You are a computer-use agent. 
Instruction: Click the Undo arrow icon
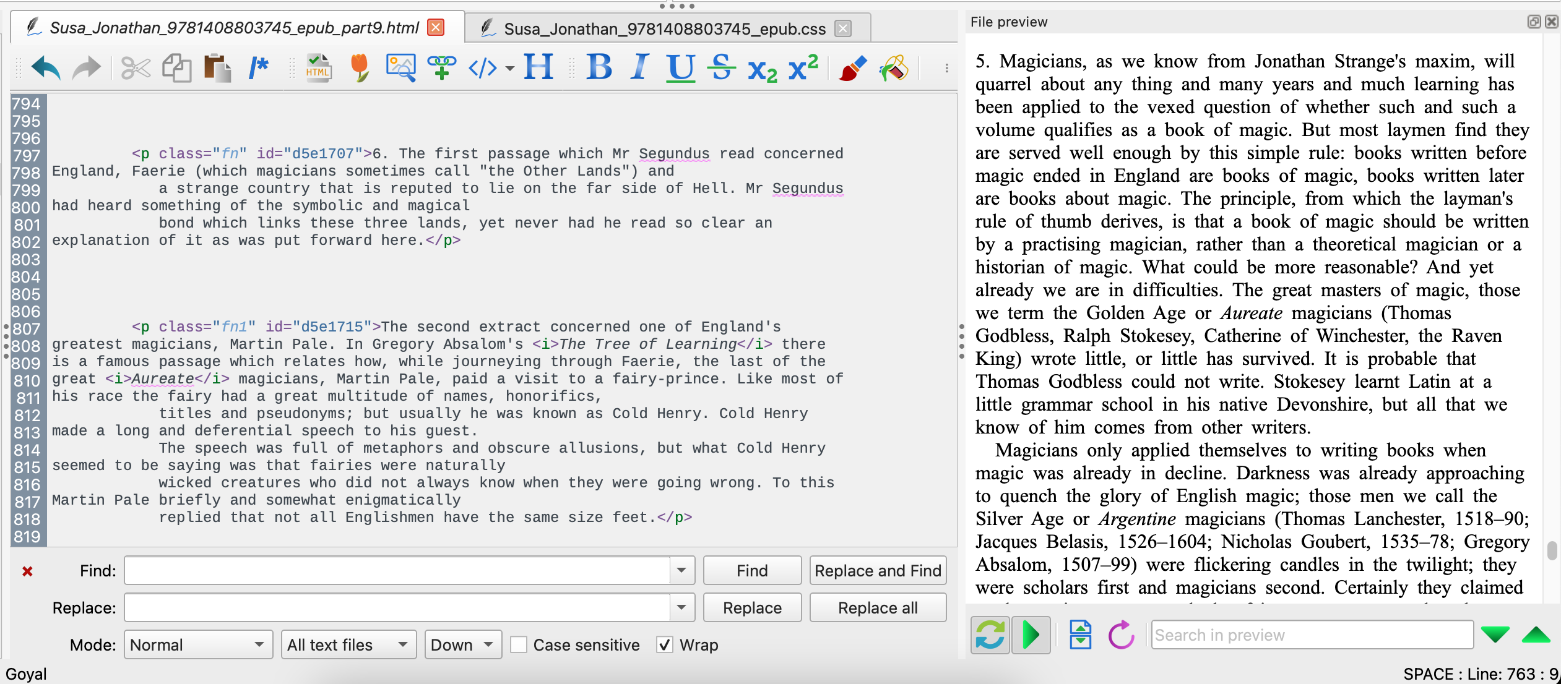pos(46,68)
